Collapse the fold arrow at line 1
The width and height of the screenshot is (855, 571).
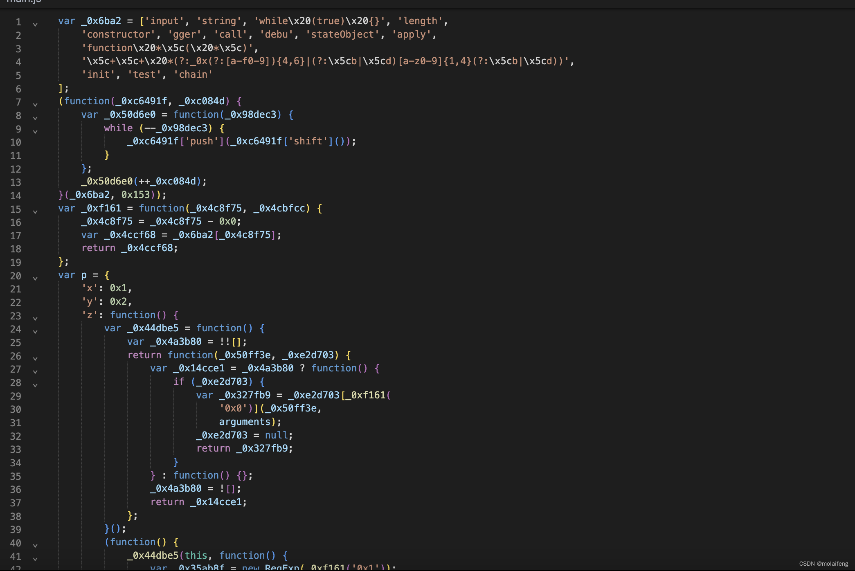pyautogui.click(x=35, y=25)
